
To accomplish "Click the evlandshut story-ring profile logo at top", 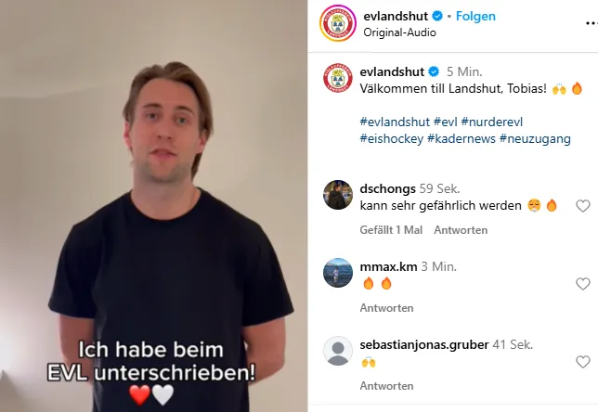I will point(337,23).
